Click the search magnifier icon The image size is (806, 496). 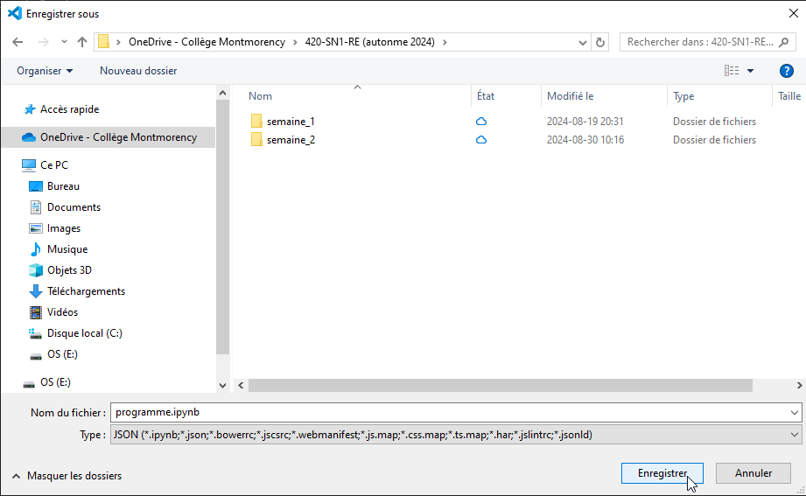784,42
